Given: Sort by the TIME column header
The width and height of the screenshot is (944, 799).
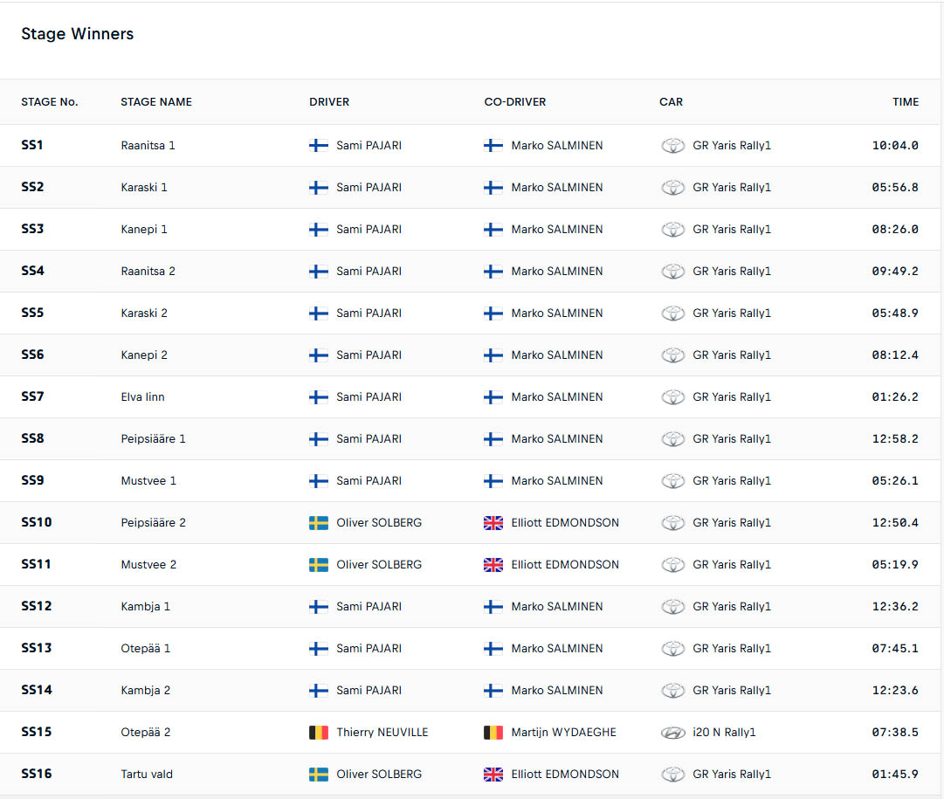Looking at the screenshot, I should click(906, 102).
